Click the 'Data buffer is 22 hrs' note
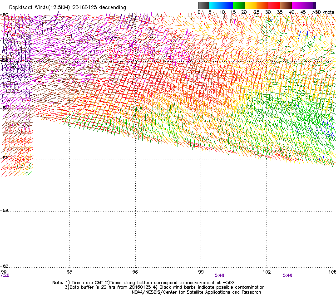 click(164, 287)
